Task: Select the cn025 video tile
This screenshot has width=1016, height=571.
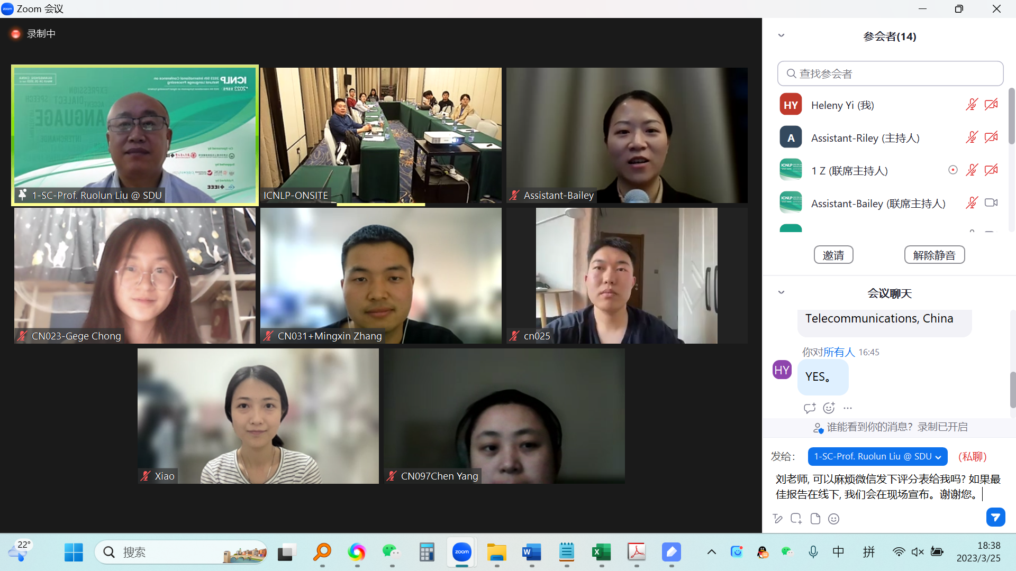Action: click(627, 275)
